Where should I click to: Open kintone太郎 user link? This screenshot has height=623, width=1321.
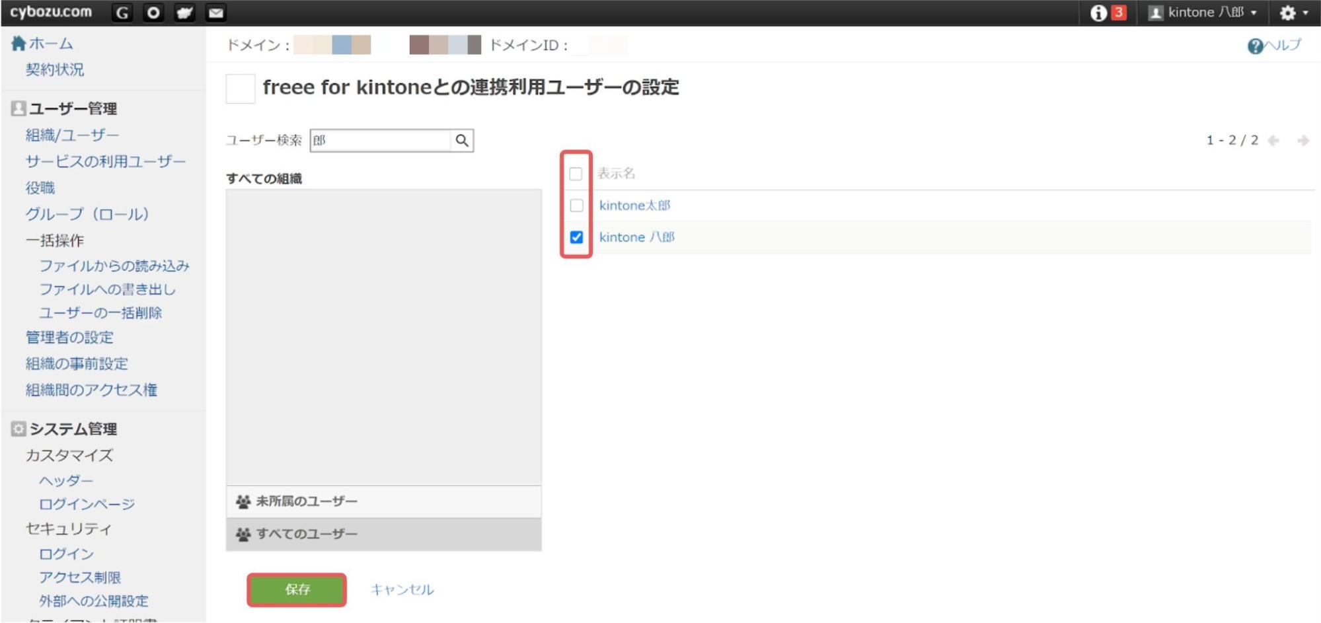click(x=634, y=205)
